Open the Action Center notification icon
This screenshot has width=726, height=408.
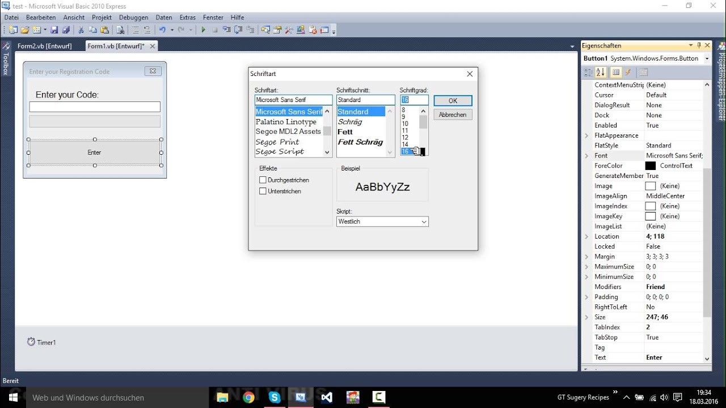pyautogui.click(x=677, y=397)
